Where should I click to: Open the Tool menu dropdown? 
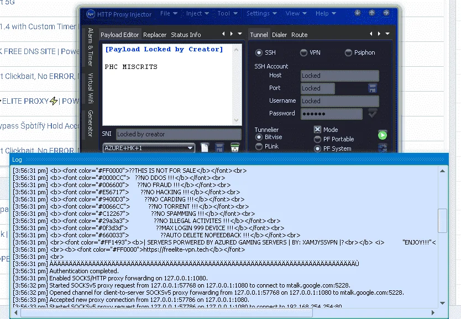[x=227, y=13]
